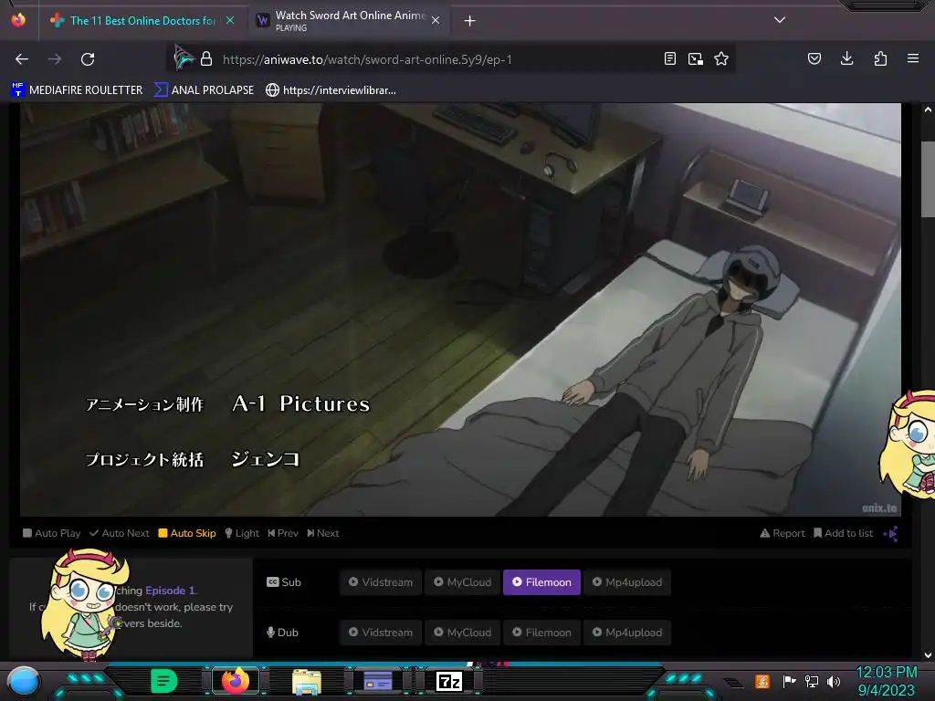Click the page scroll down arrow
Viewport: 935px width, 701px height.
point(928,655)
